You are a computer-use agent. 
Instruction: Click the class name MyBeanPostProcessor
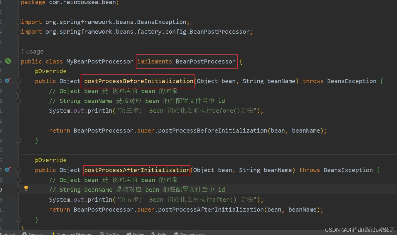point(100,61)
